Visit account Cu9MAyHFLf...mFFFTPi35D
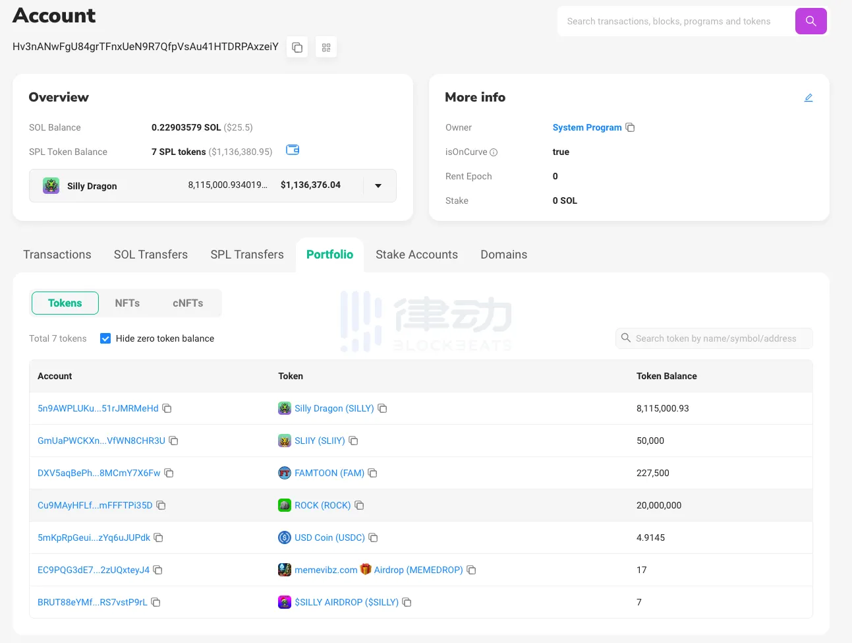The height and width of the screenshot is (643, 852). pyautogui.click(x=95, y=505)
